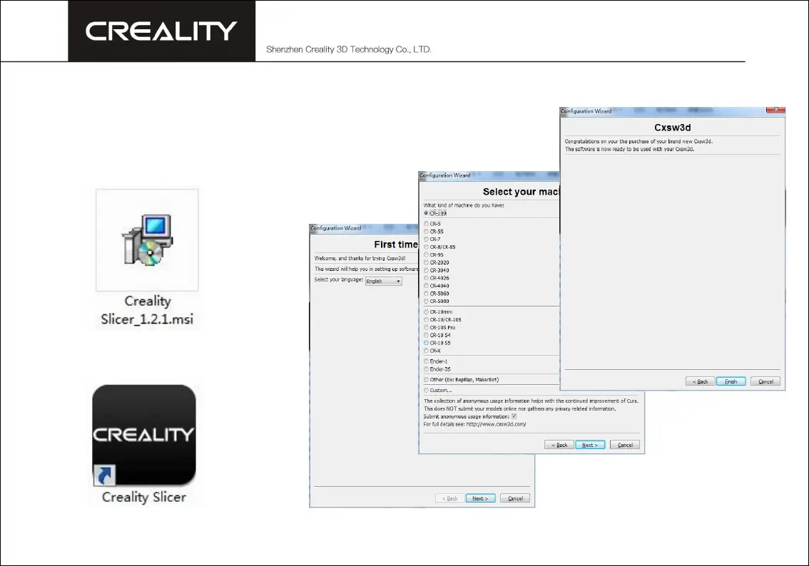Pick the CR-5080 radio button
Screen dimensions: 809x566
(x=426, y=301)
